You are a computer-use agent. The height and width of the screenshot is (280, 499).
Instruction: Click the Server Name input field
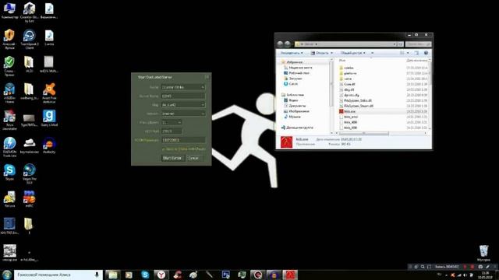[183, 96]
